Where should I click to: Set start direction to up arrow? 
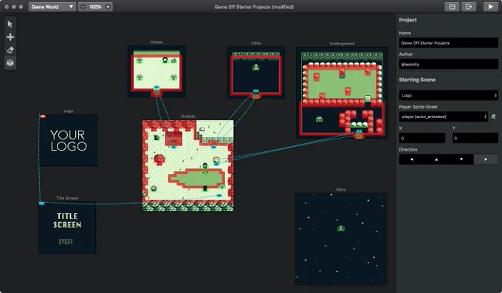[x=436, y=159]
